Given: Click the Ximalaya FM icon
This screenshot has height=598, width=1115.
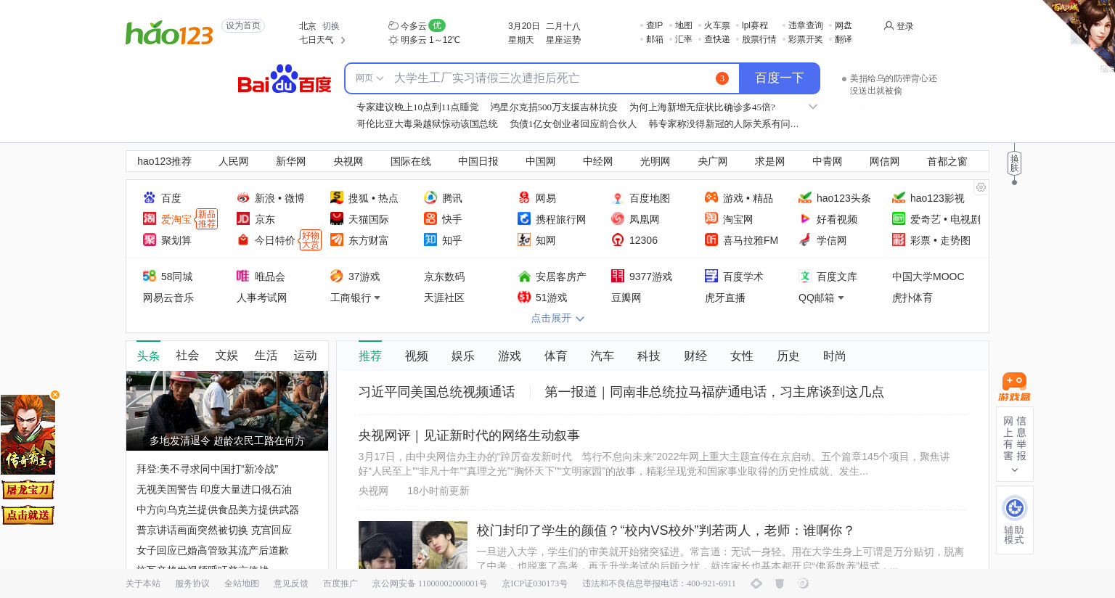Looking at the screenshot, I should click(x=711, y=239).
